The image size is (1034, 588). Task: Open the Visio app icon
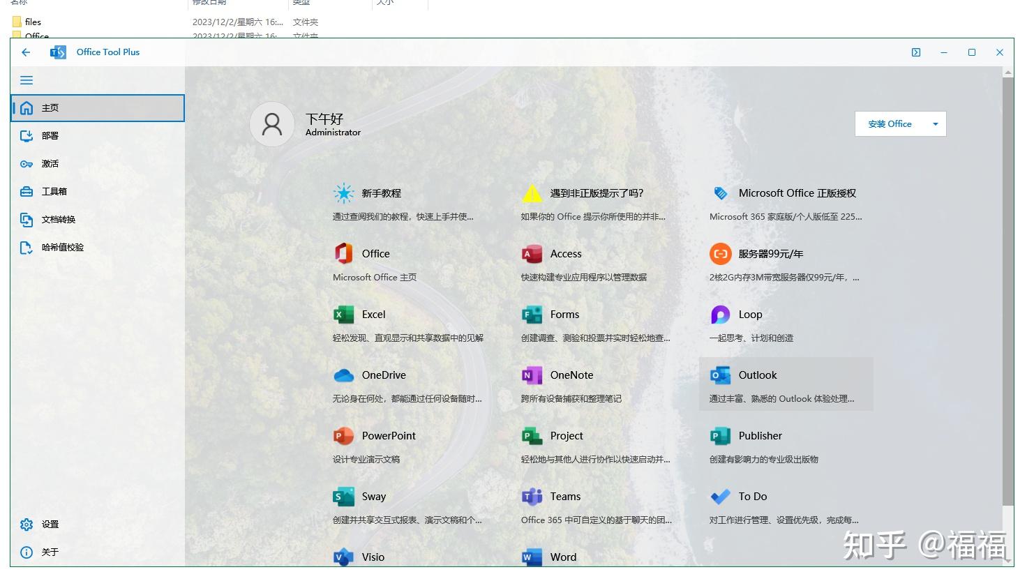point(343,557)
